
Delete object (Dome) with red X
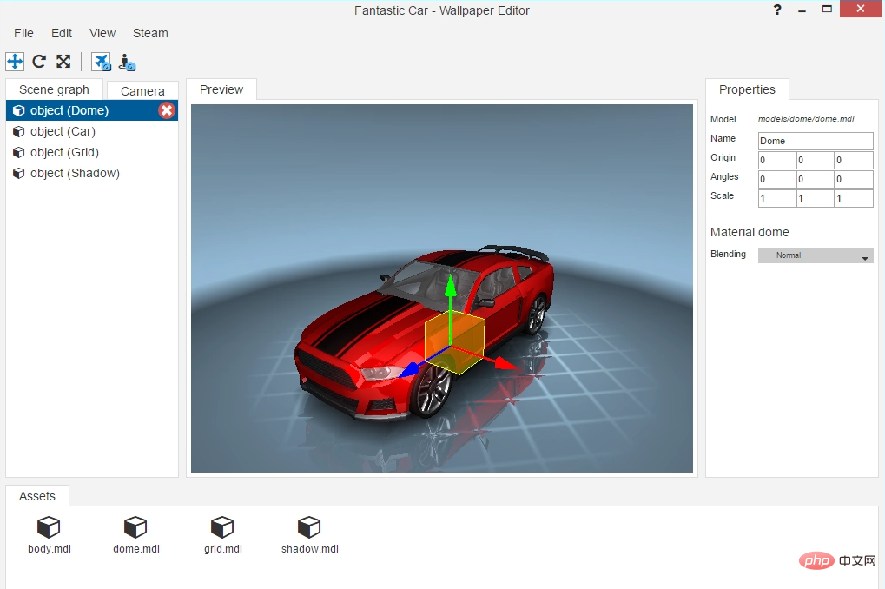point(167,110)
